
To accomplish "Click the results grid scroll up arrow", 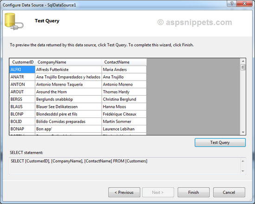I will point(243,61).
